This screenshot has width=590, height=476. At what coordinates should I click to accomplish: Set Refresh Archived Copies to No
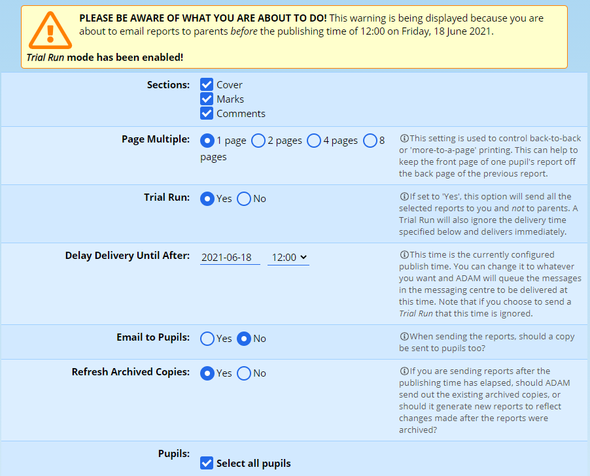click(x=244, y=373)
